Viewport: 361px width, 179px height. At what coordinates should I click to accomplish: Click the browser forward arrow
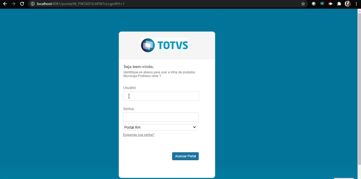click(14, 4)
